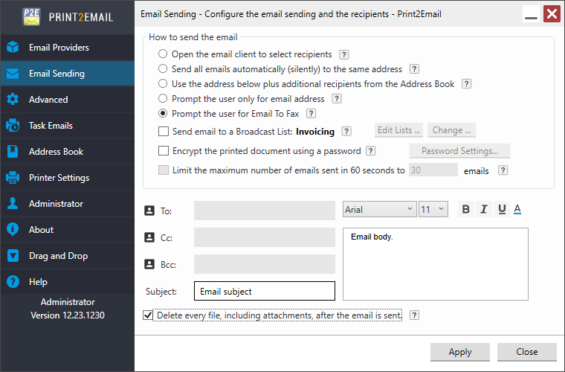The width and height of the screenshot is (565, 372).
Task: Open help for email client option
Action: 343,54
